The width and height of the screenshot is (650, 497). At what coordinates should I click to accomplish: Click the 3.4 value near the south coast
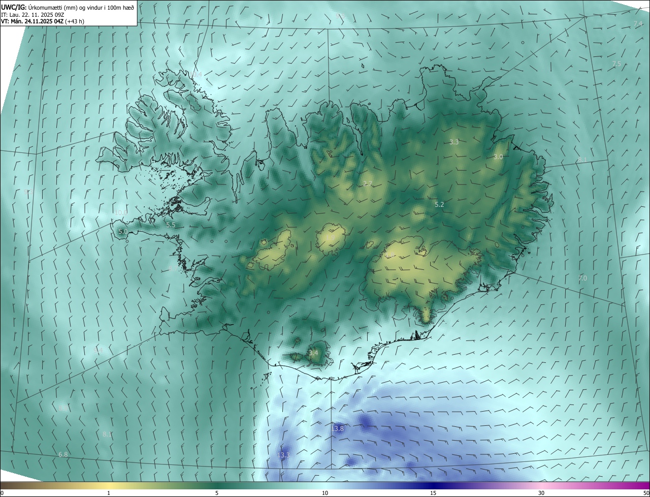pos(313,353)
